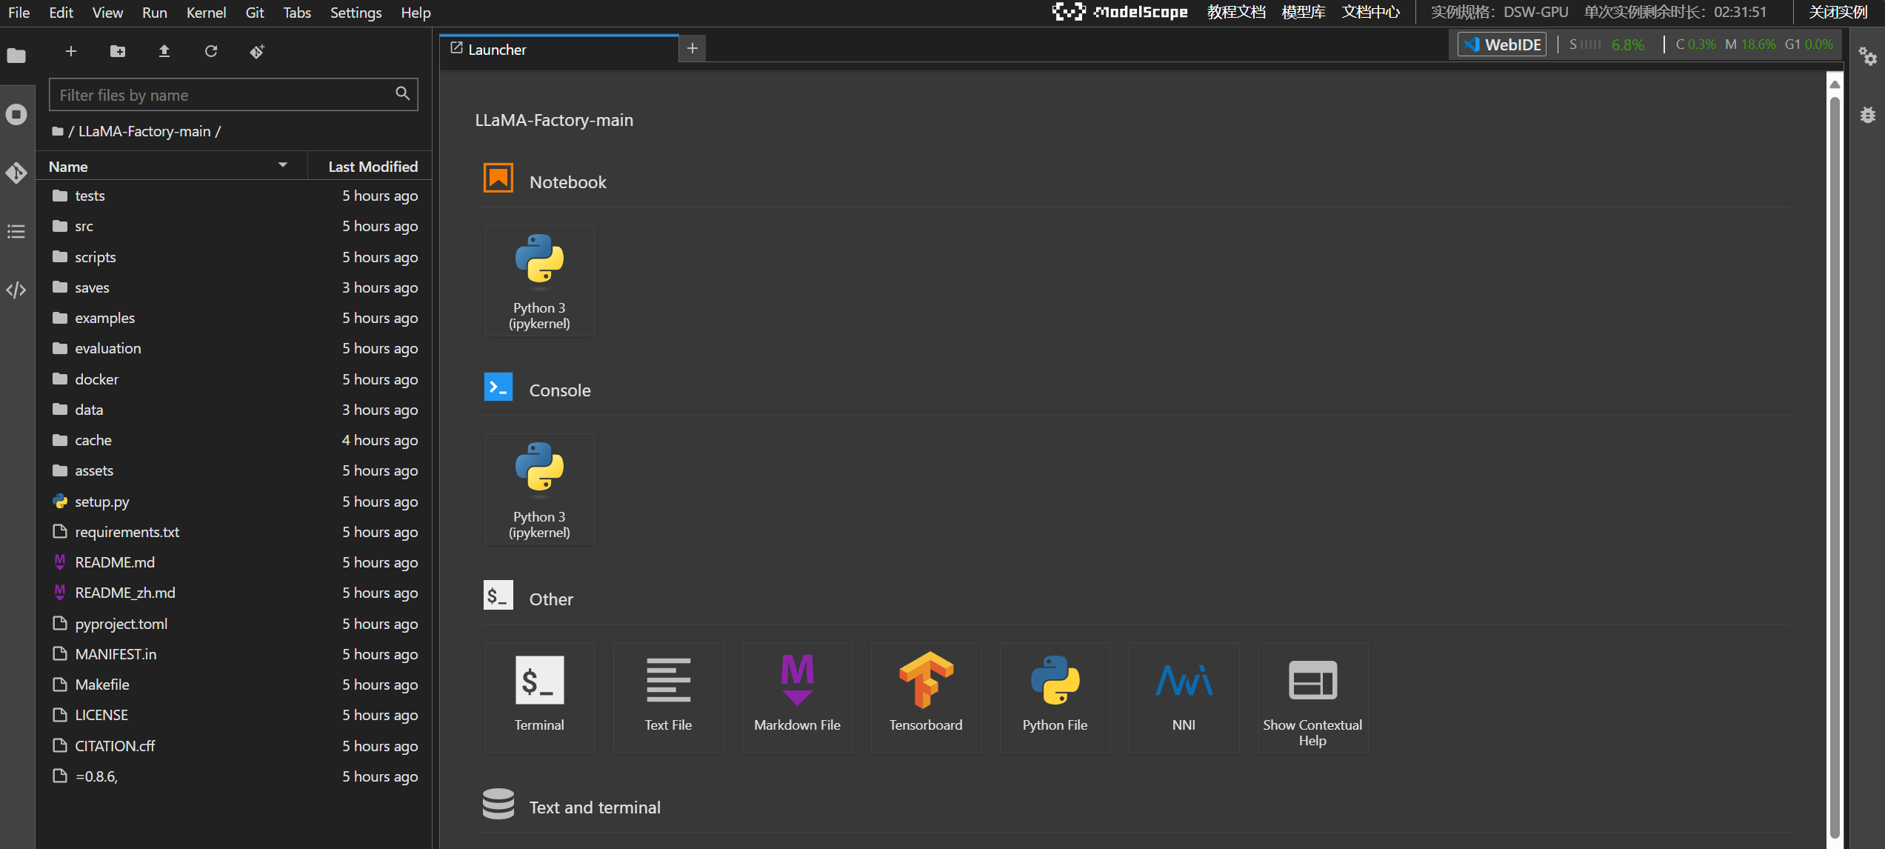Open the Edit menu
Viewport: 1885px width, 849px height.
[61, 13]
